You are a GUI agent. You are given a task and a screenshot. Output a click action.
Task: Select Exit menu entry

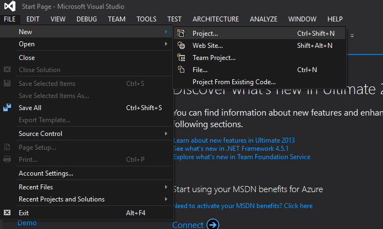click(x=86, y=212)
